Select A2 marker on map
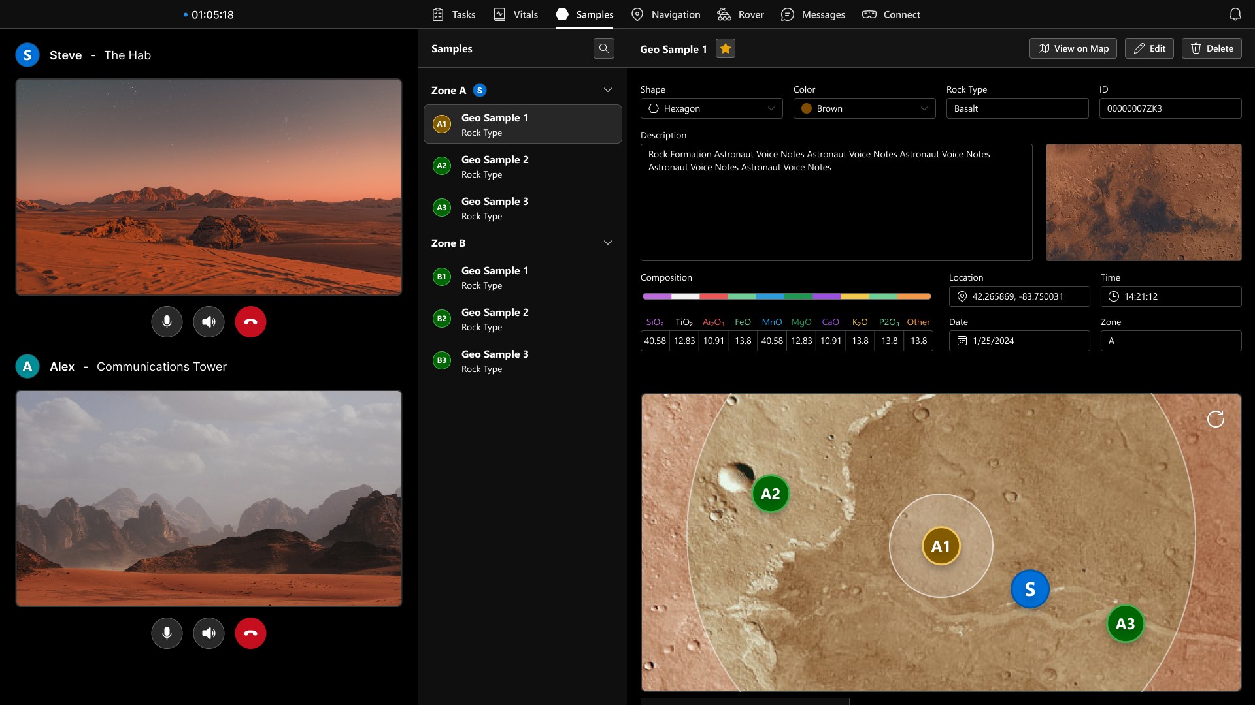The height and width of the screenshot is (705, 1255). [x=770, y=494]
